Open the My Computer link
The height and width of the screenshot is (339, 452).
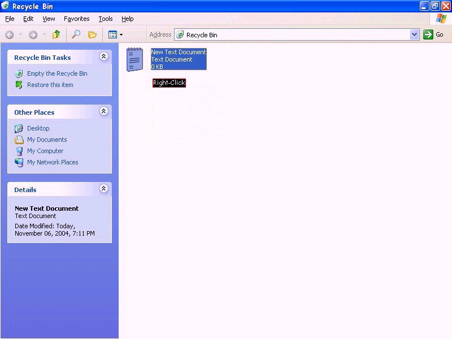pos(45,151)
